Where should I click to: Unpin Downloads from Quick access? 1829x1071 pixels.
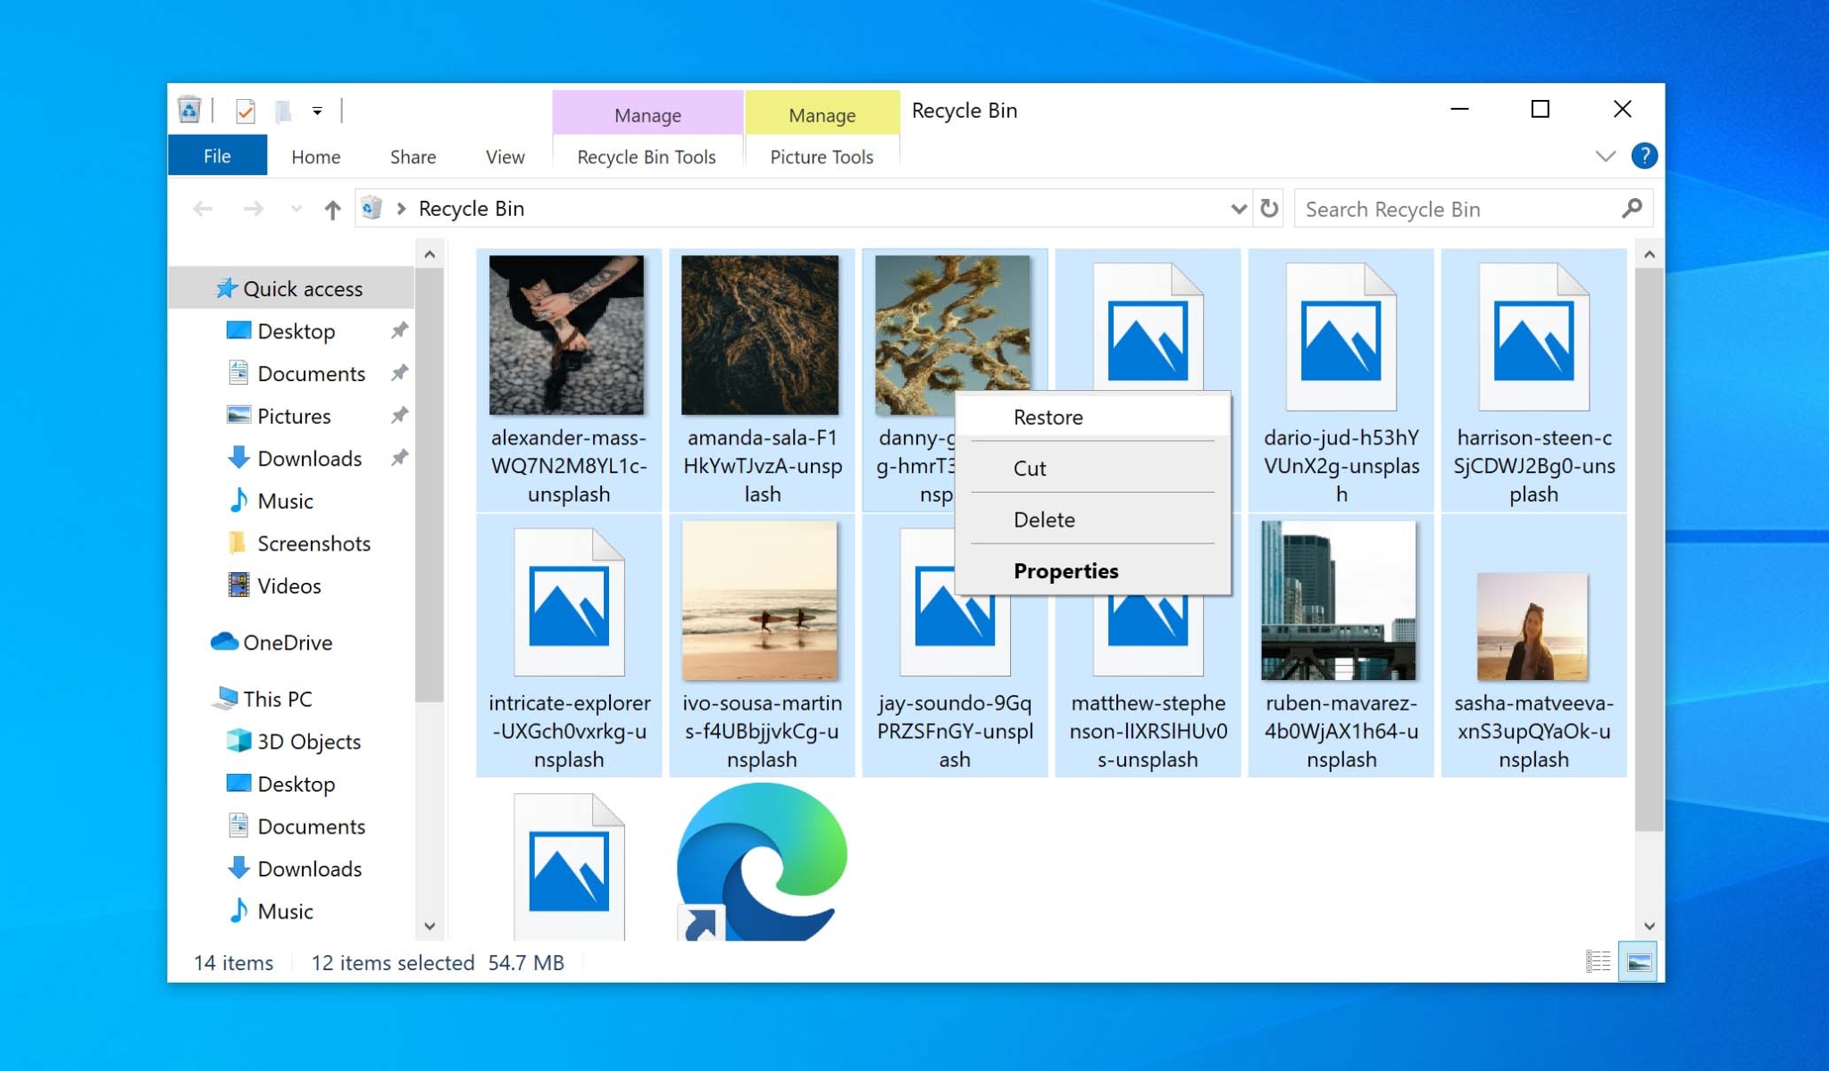point(399,458)
